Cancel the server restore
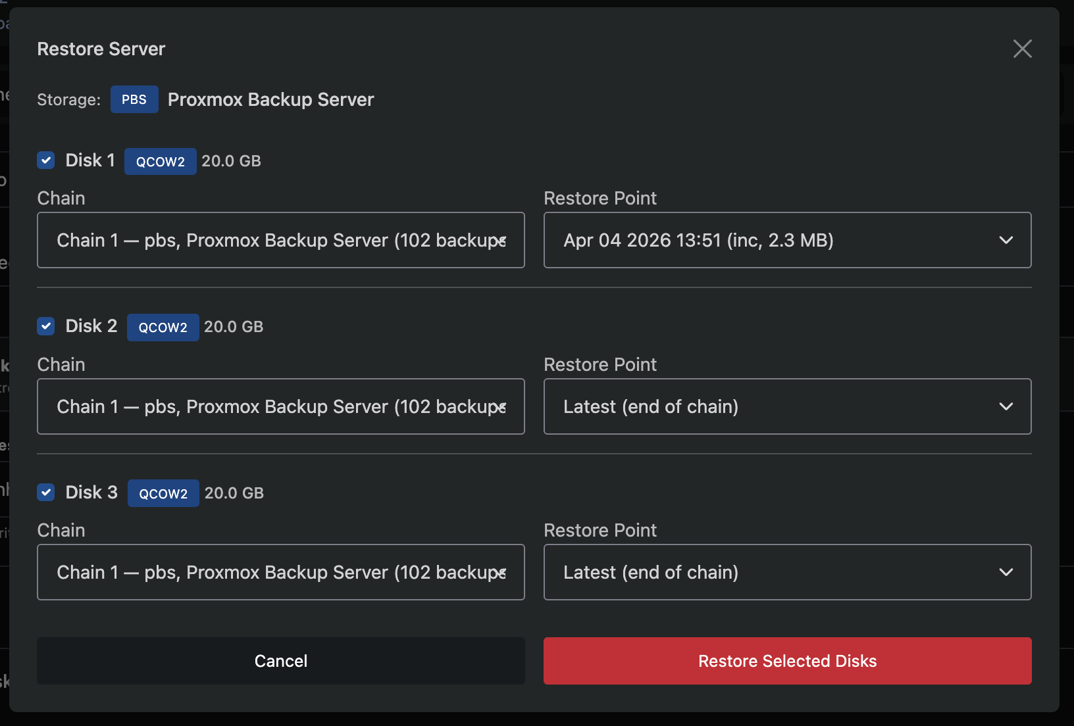 [x=280, y=661]
